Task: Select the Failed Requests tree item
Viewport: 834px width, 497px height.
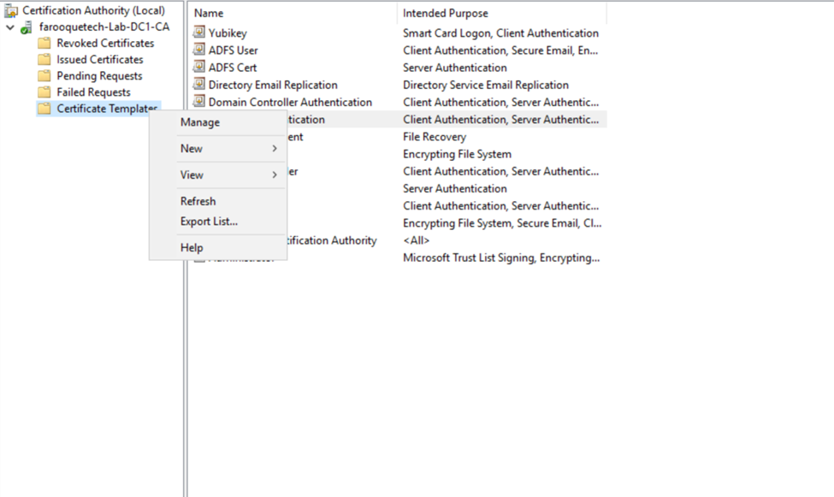Action: 93,92
